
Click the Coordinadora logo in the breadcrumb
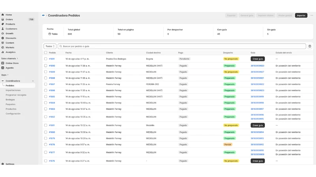[x=43, y=15]
